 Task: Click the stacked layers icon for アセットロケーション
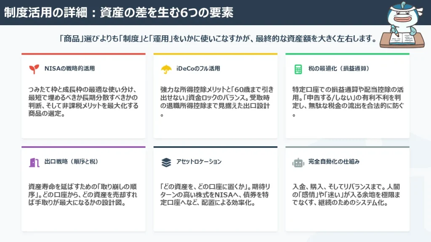[x=166, y=162]
